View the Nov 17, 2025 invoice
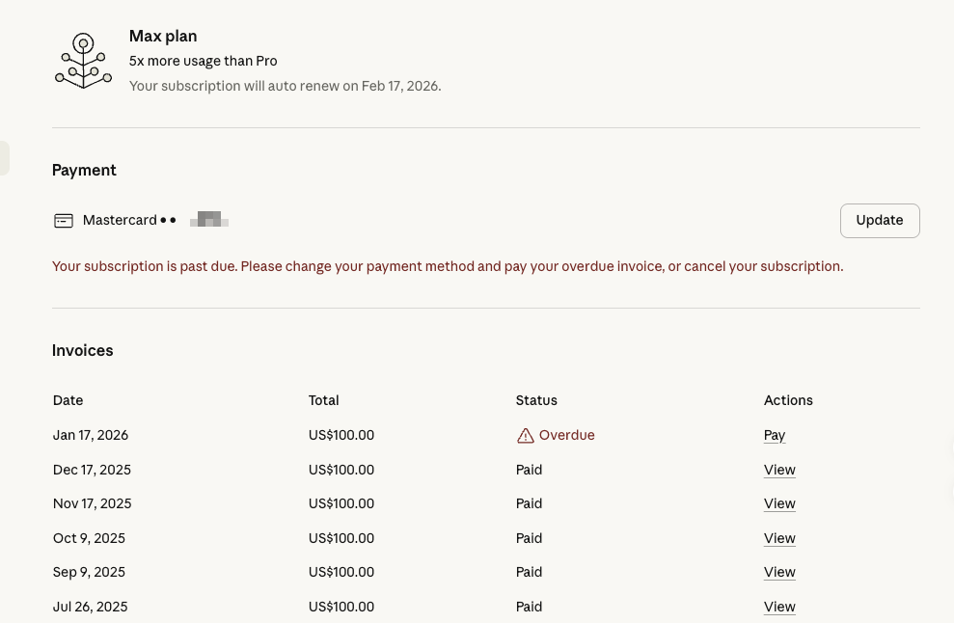Viewport: 954px width, 623px height. click(779, 503)
